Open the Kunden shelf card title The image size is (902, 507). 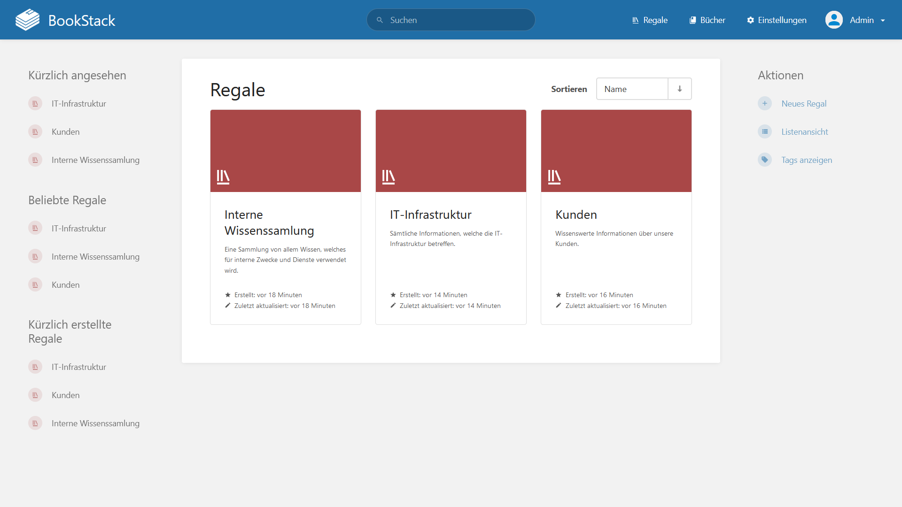(576, 215)
